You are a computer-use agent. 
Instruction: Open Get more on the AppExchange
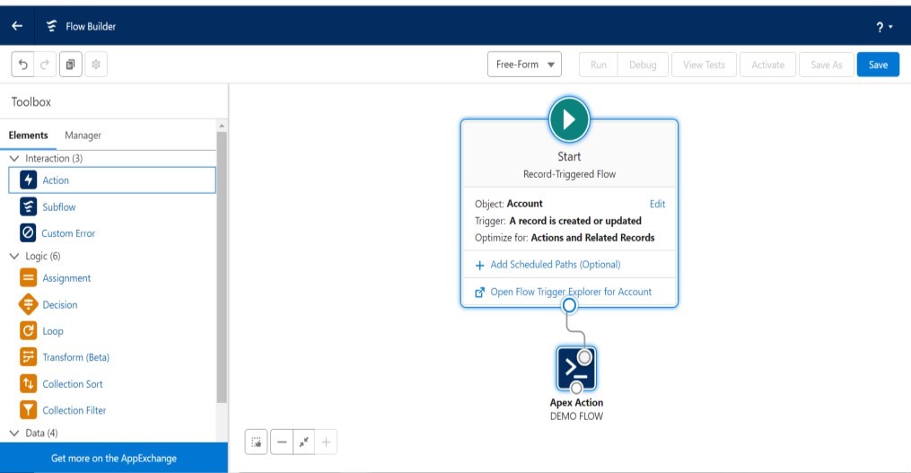click(114, 458)
